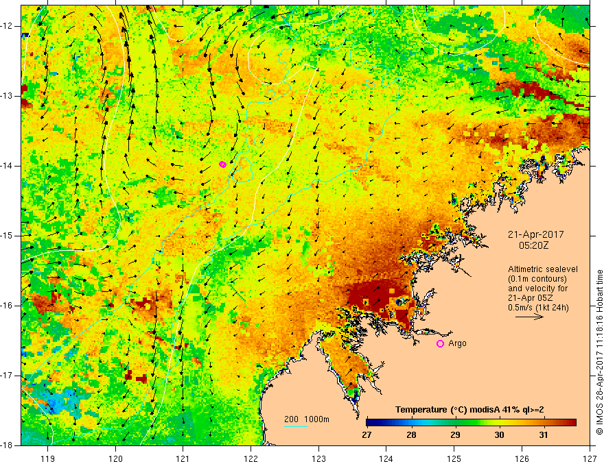
Task: Click latitude label -16
Action: (7, 306)
